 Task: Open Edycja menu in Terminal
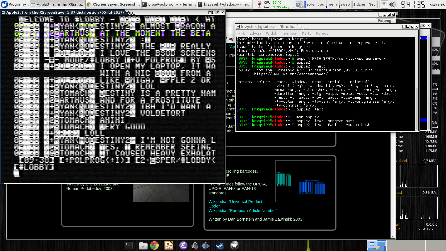pyautogui.click(x=255, y=33)
